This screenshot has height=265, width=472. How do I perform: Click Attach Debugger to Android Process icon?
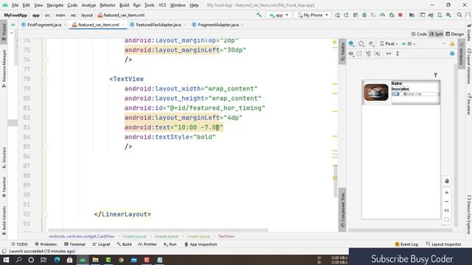(x=392, y=15)
